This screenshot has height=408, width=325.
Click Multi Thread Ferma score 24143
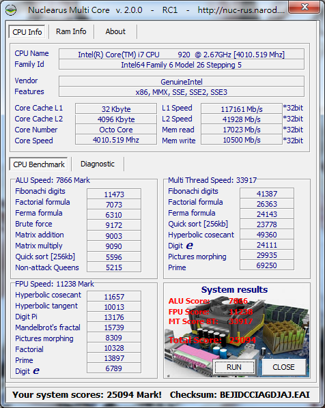267,214
